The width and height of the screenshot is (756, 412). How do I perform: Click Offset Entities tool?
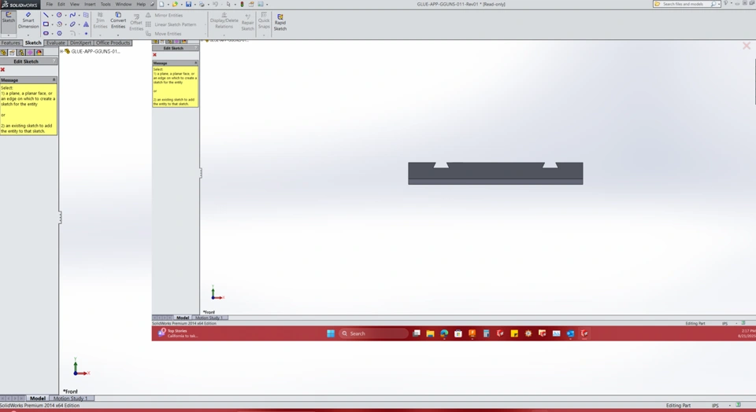(x=136, y=22)
